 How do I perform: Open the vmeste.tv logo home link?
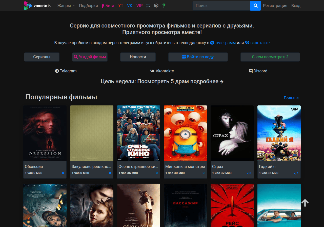[x=37, y=6]
